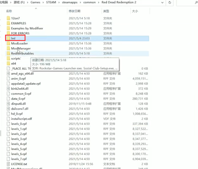Select the EXAMPLES folder icon
This screenshot has width=198, height=169.
(8, 23)
